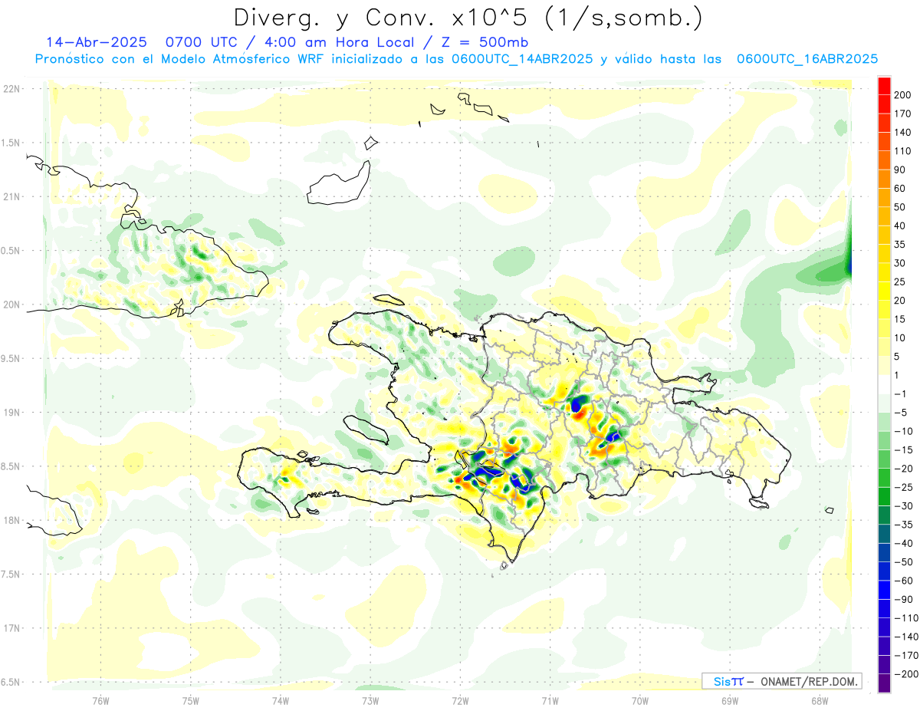
Task: Click the "1.5N" latitude axis label
Action: point(11,143)
